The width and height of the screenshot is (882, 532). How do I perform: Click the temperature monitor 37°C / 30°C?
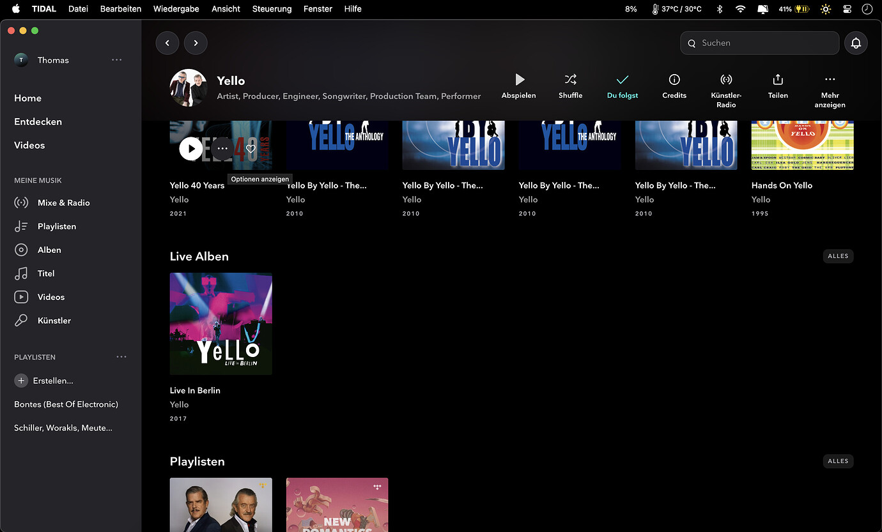tap(677, 9)
